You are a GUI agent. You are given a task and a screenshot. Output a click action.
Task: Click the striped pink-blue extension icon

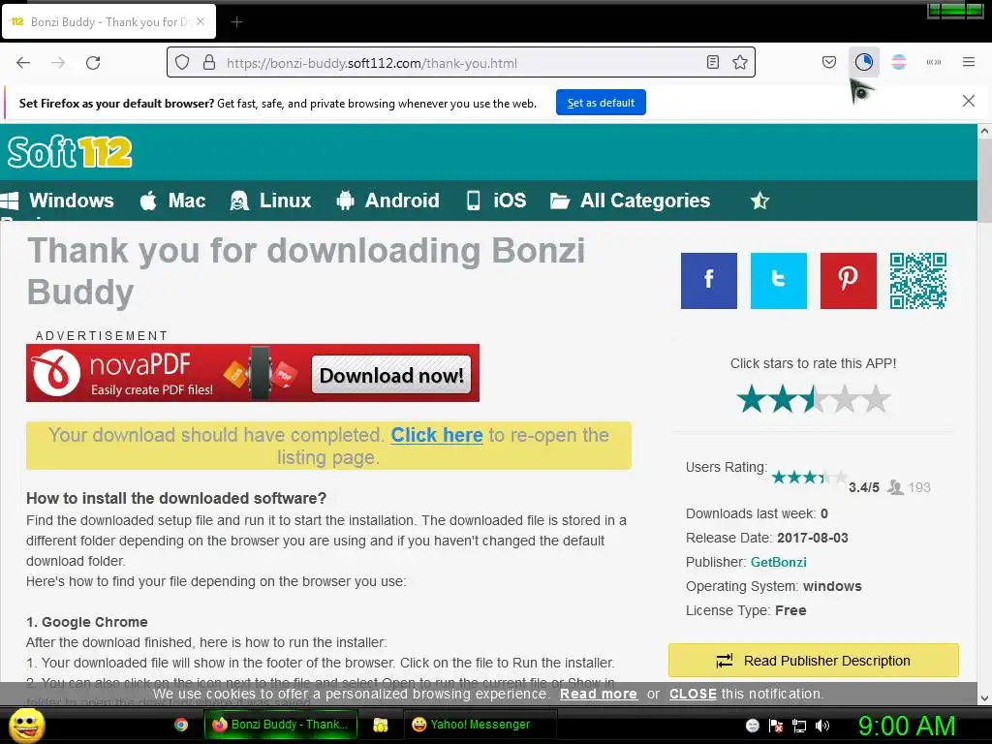tap(898, 62)
